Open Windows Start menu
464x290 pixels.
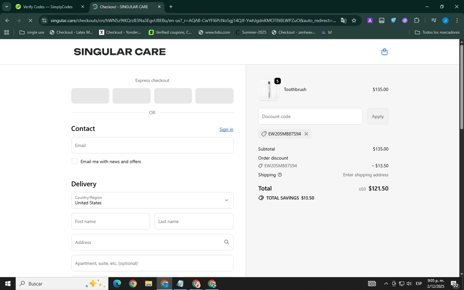click(8, 284)
